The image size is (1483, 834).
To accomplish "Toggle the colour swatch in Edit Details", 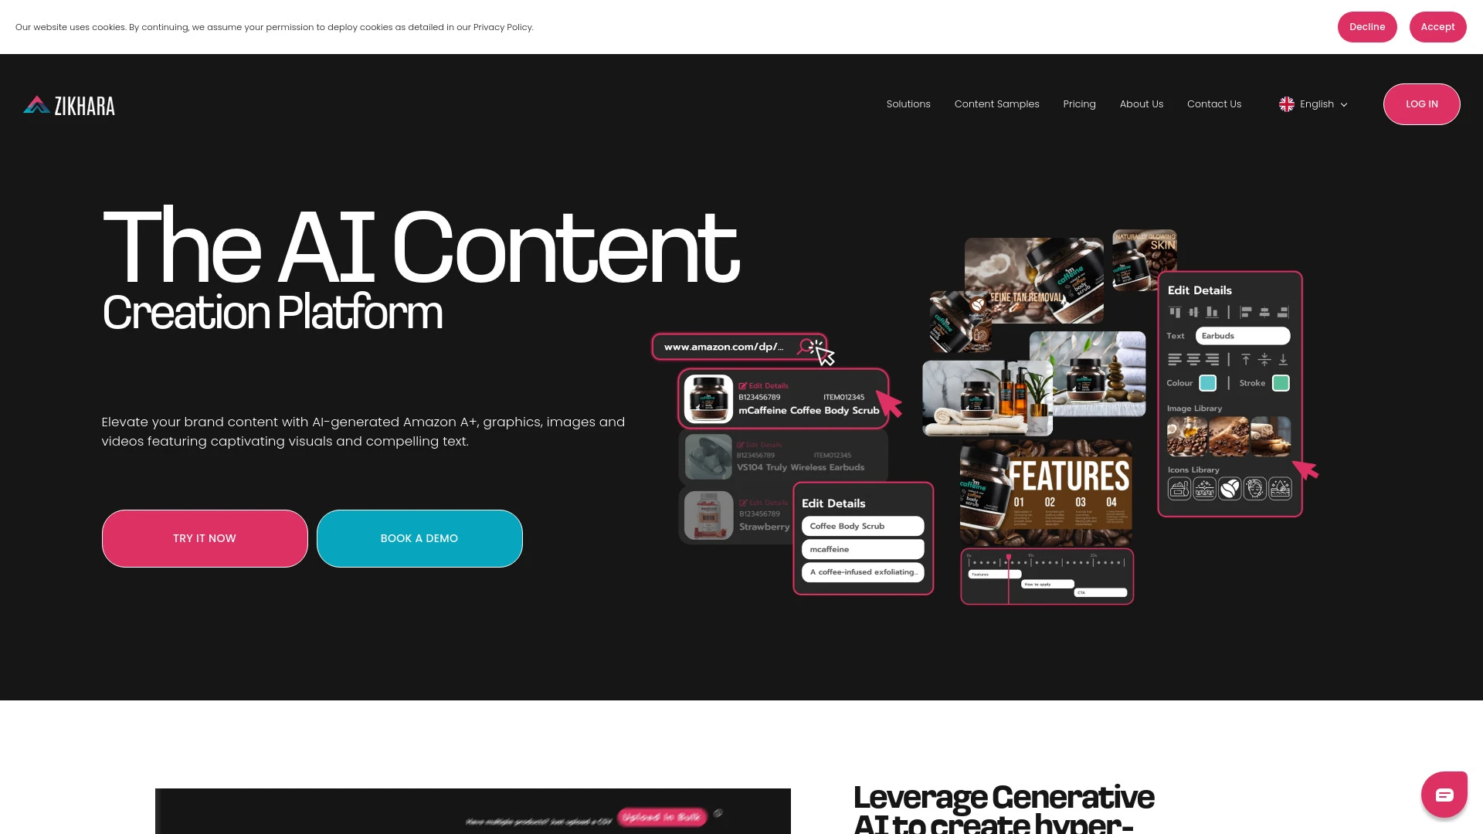I will point(1207,382).
